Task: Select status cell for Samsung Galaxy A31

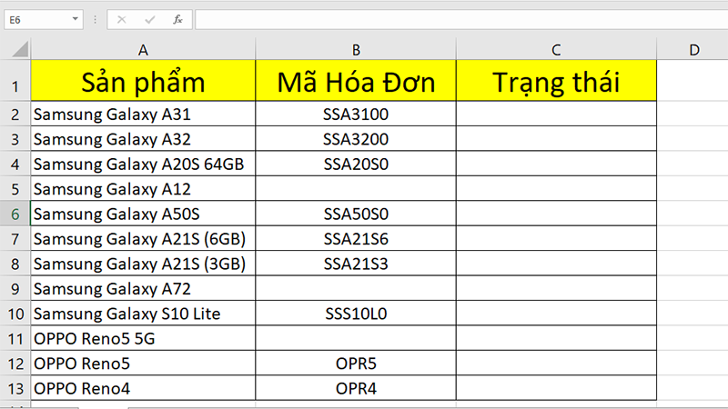Action: point(556,115)
